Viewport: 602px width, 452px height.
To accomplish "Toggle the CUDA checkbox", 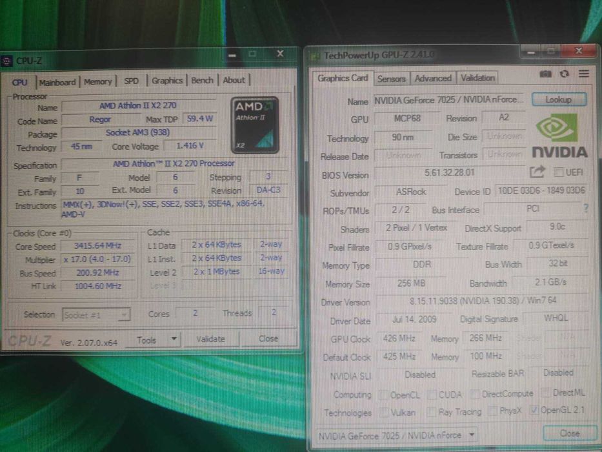I will point(432,395).
